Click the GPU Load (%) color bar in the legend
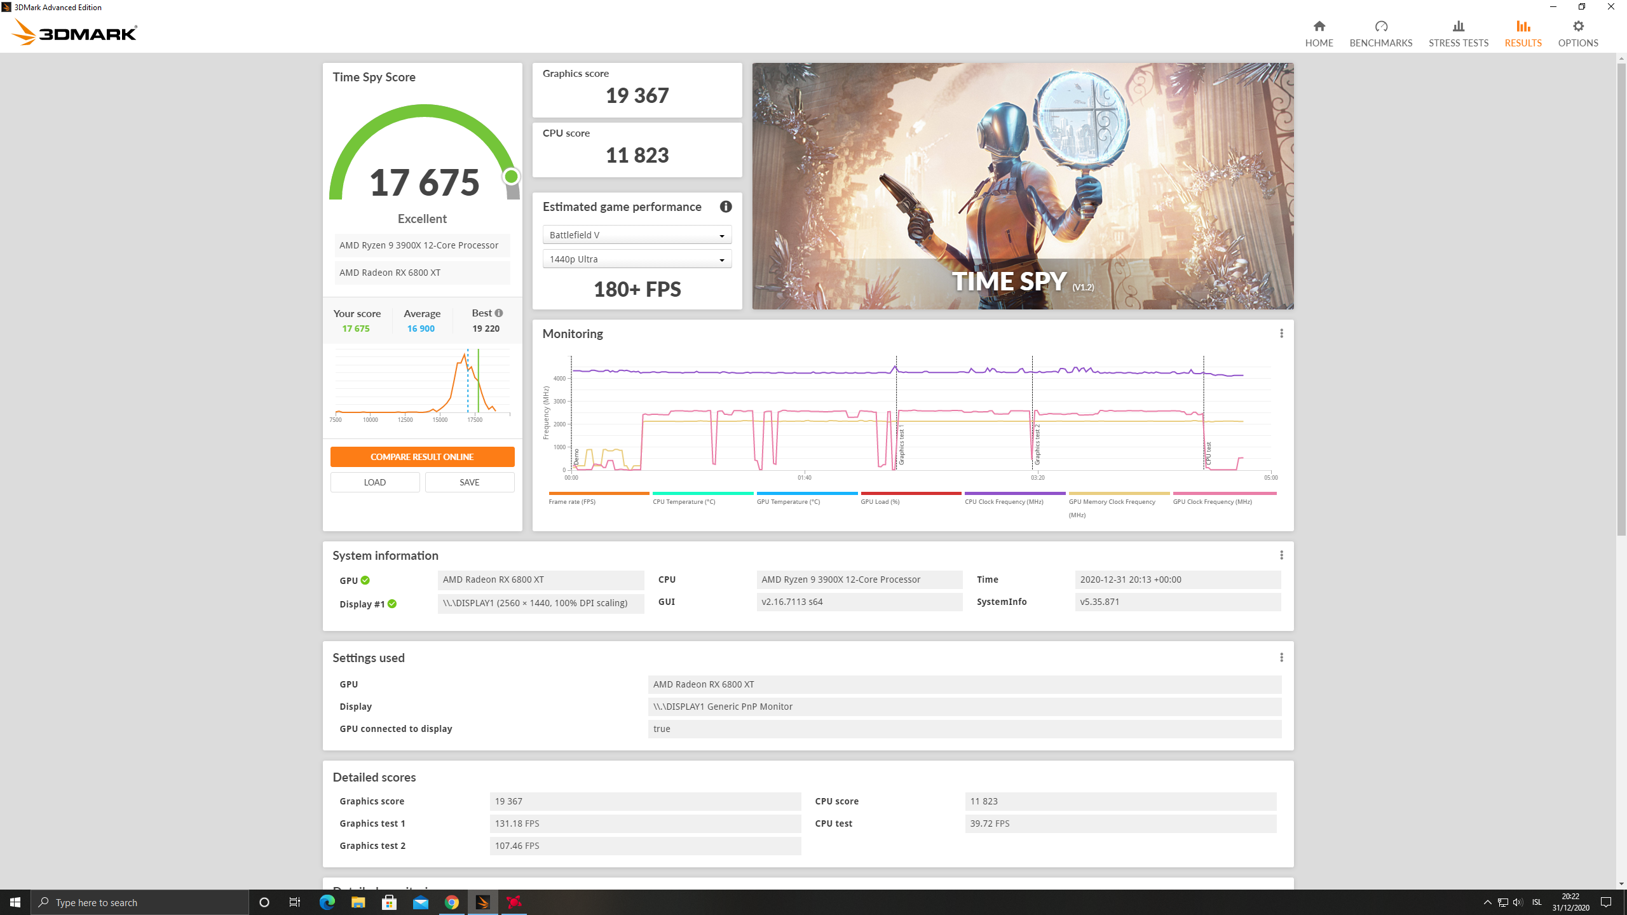This screenshot has height=915, width=1627. pos(911,493)
